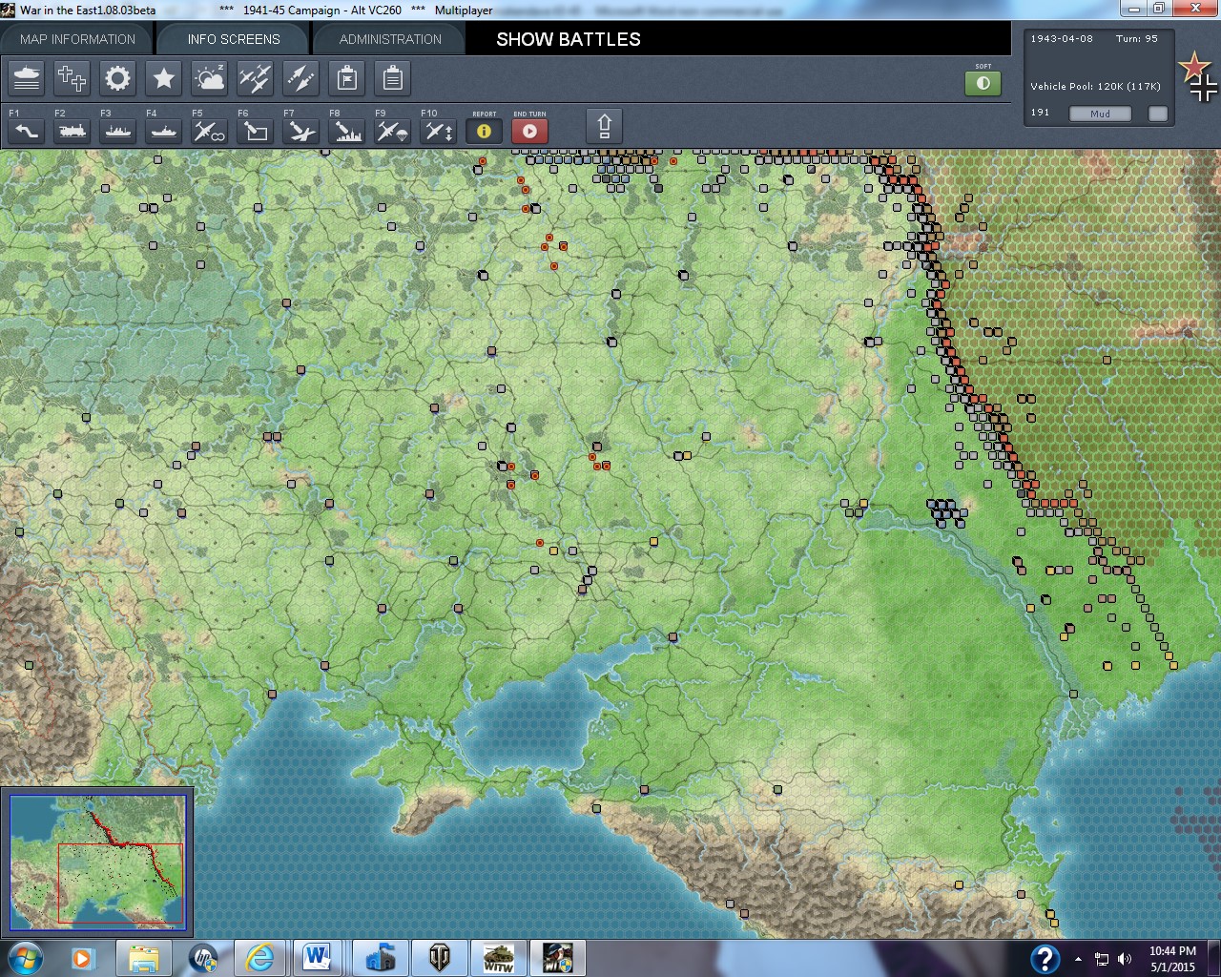Screen dimensions: 1221x977
Task: Select F1 move mode arrow icon
Action: pos(27,131)
